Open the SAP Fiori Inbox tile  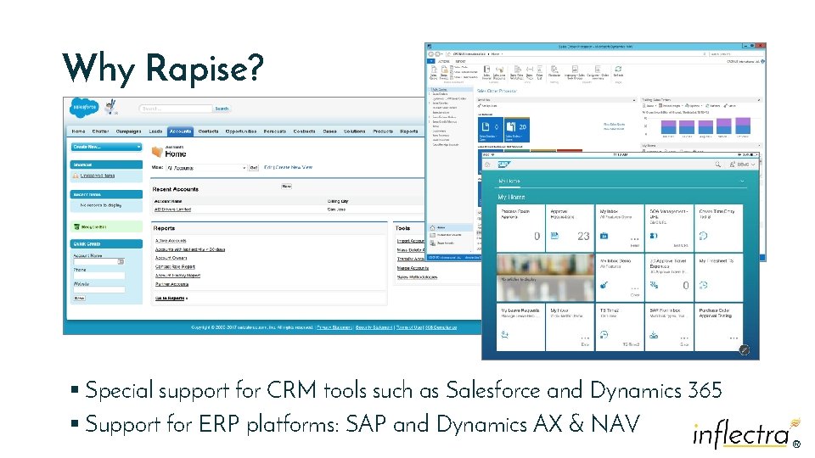669,327
